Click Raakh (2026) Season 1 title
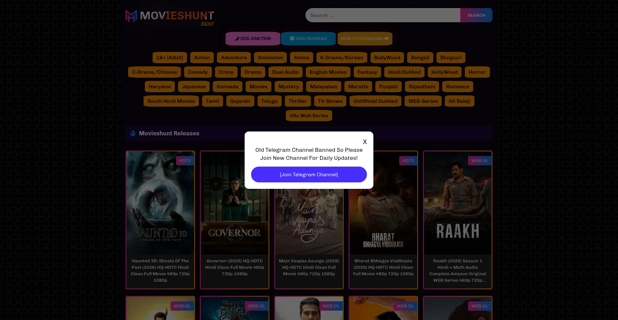 pos(458,270)
